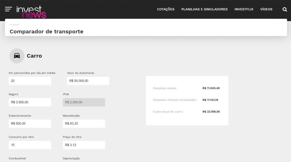Open the hamburger menu
This screenshot has height=162, width=291.
coord(8,9)
